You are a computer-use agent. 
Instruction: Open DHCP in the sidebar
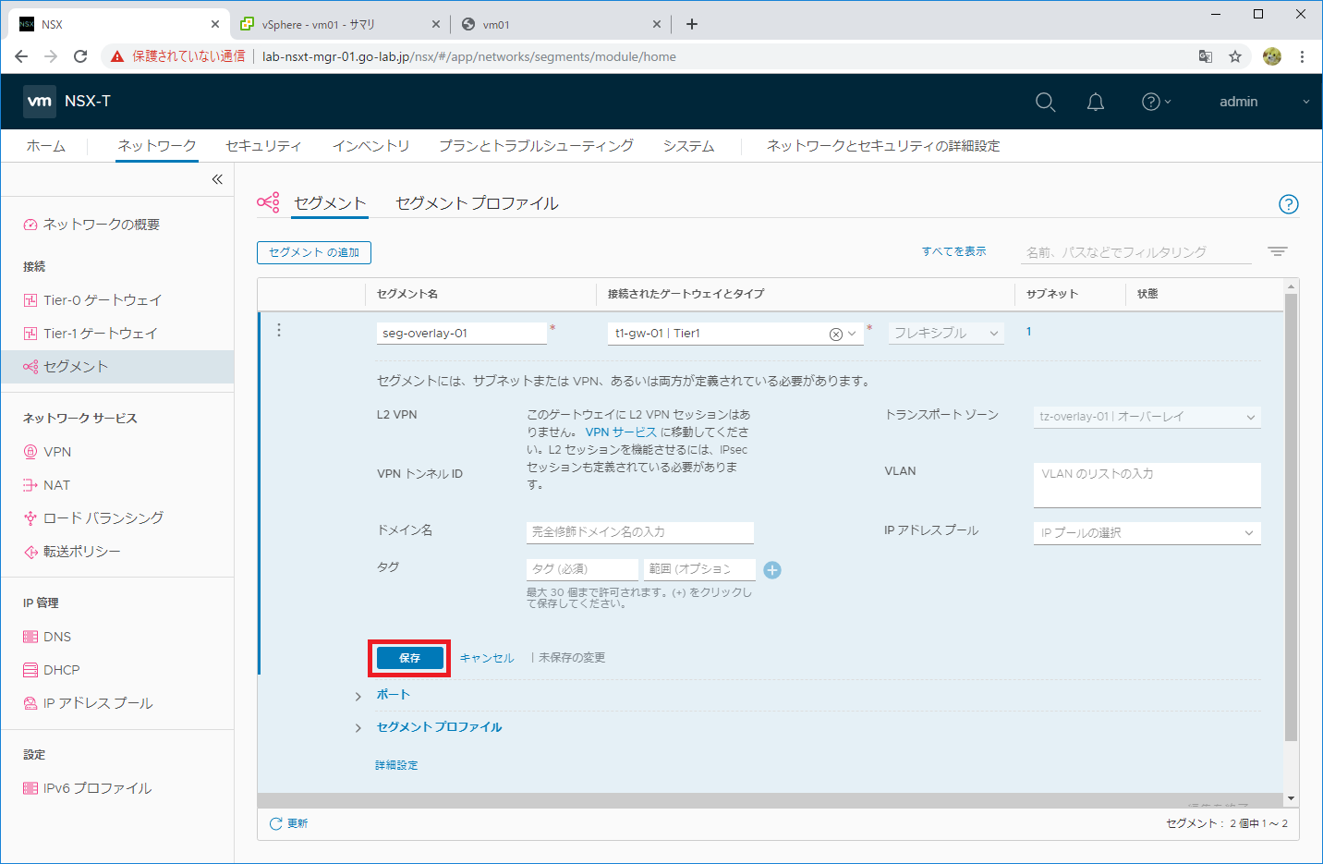tap(61, 670)
